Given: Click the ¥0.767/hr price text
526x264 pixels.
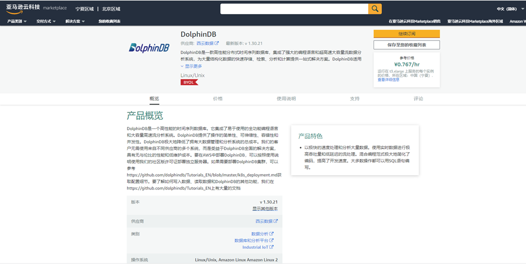Looking at the screenshot, I should (x=406, y=64).
